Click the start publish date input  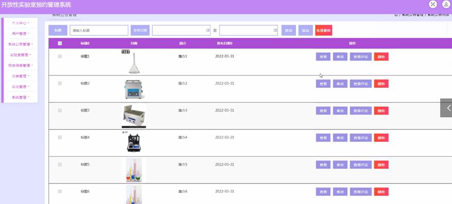[x=181, y=30]
